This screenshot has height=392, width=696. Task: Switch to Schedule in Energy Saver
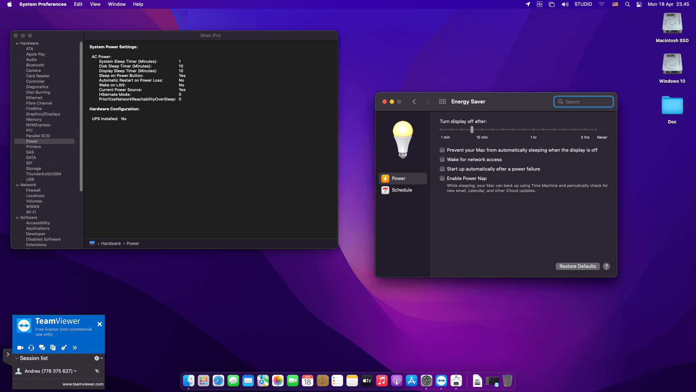tap(403, 190)
